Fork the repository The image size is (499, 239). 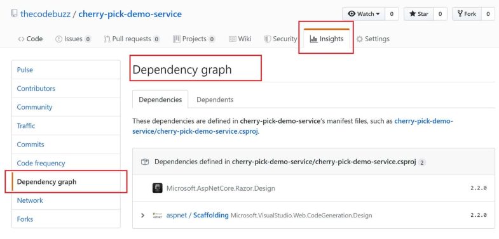point(467,14)
